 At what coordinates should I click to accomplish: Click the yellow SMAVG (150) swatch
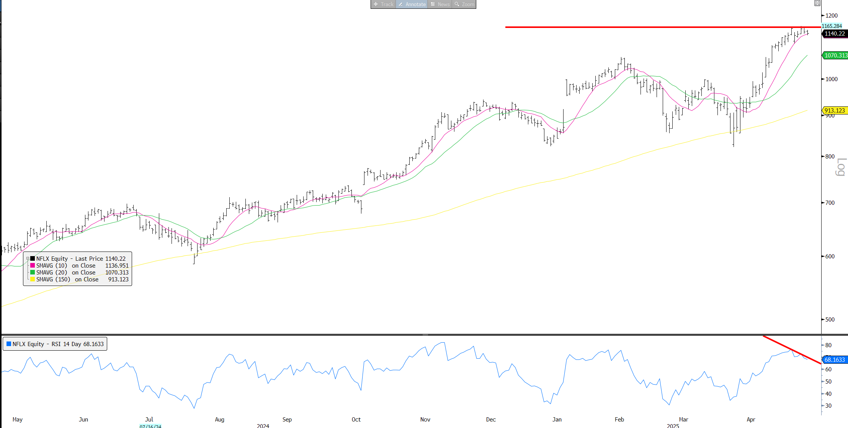point(33,279)
